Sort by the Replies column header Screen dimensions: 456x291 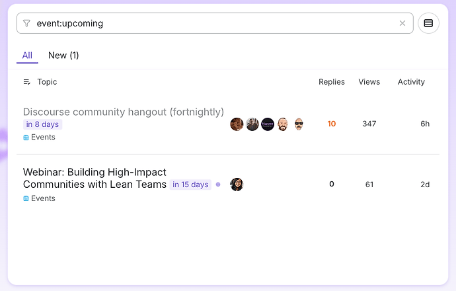(x=332, y=82)
